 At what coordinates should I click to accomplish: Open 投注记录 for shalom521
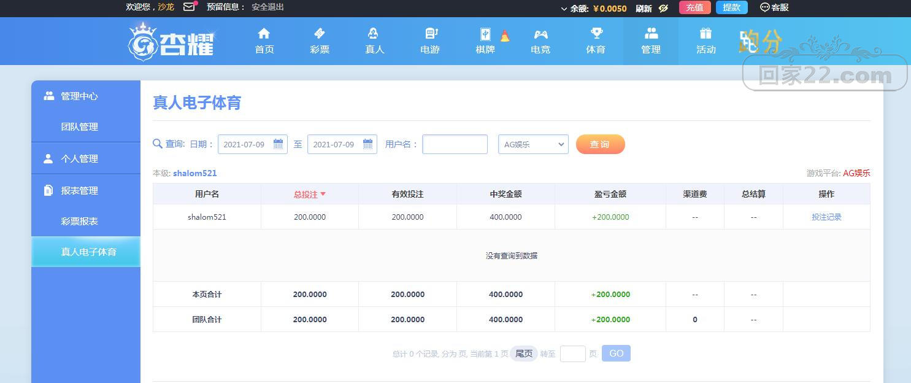tap(826, 217)
